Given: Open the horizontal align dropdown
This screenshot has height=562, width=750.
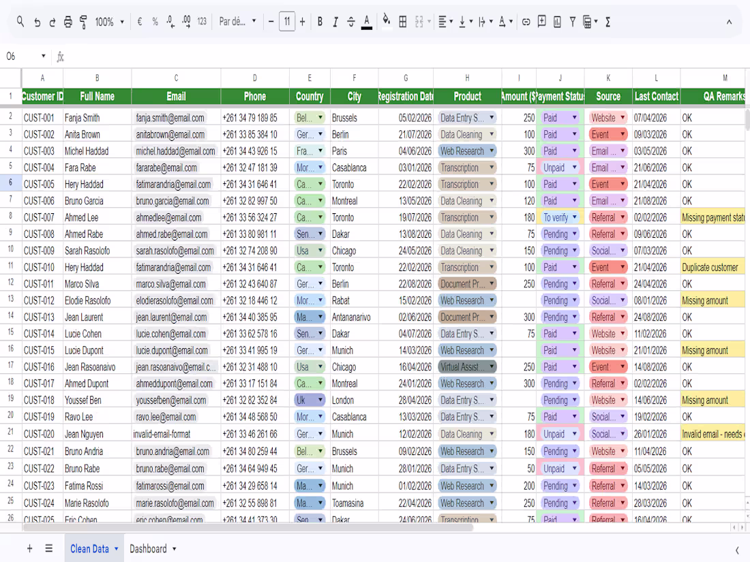Looking at the screenshot, I should (x=445, y=22).
